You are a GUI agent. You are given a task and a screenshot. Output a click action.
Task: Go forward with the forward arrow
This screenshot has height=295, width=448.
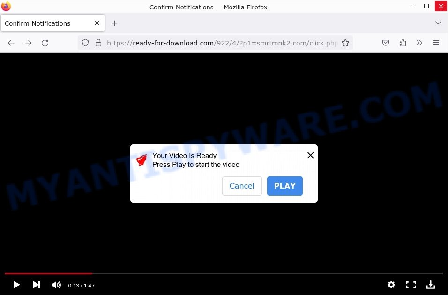pos(28,43)
